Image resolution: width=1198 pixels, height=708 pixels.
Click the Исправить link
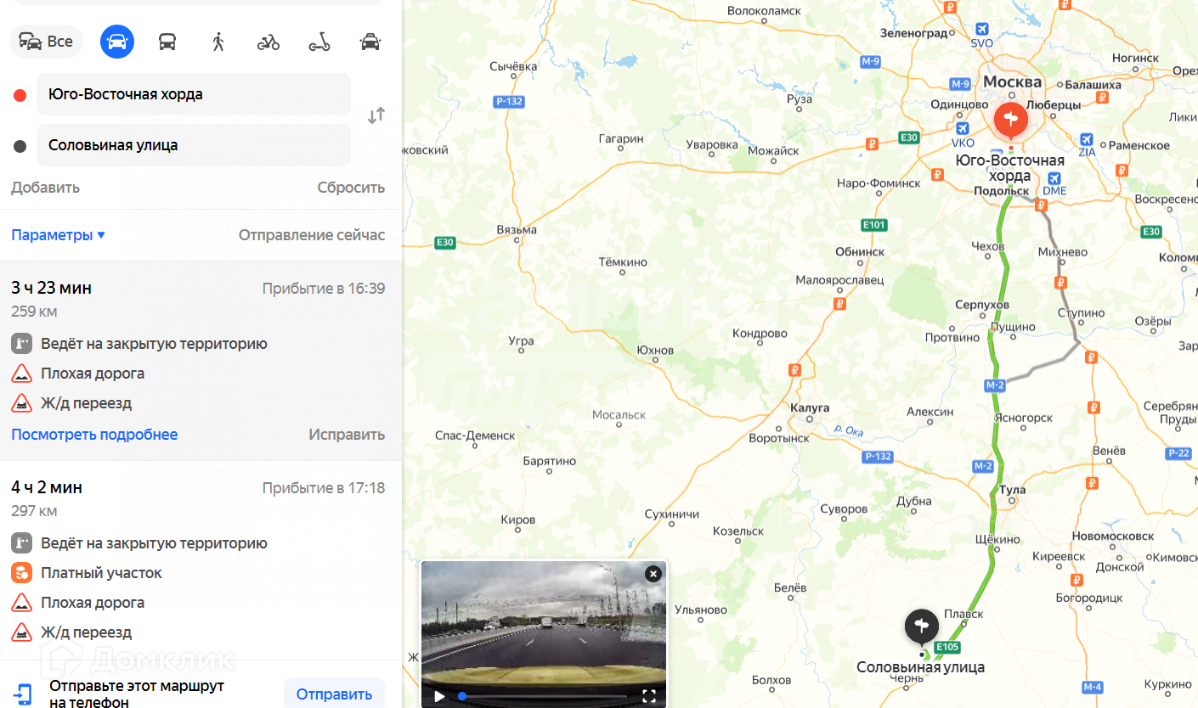click(347, 435)
